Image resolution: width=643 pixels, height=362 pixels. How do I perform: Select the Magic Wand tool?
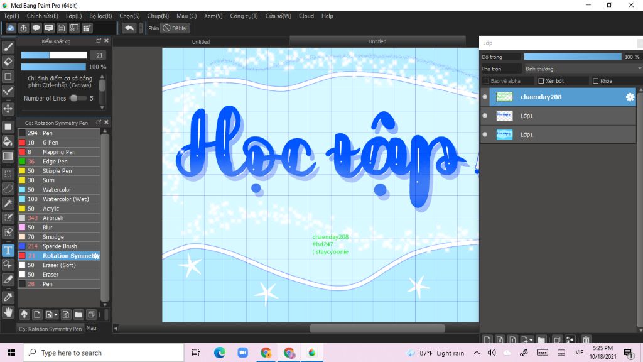[8, 203]
